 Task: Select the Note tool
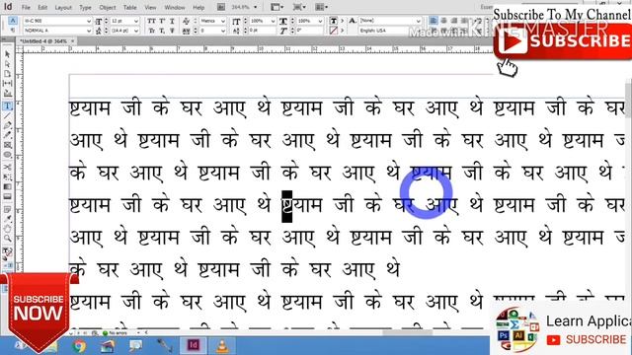pyautogui.click(x=7, y=209)
